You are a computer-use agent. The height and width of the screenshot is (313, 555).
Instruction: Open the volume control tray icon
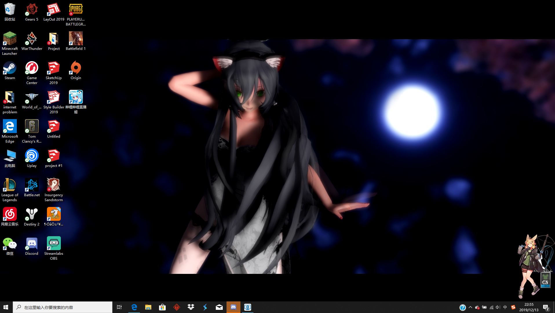pos(498,307)
